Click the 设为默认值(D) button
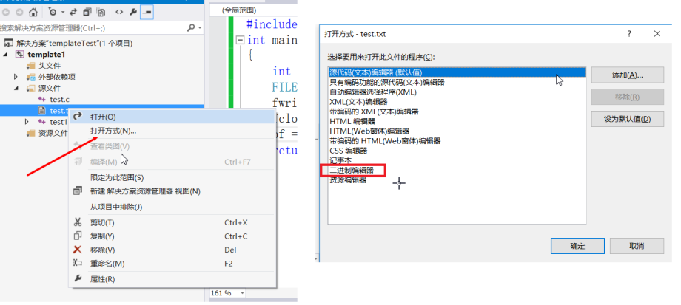Image resolution: width=681 pixels, height=305 pixels. tap(627, 119)
